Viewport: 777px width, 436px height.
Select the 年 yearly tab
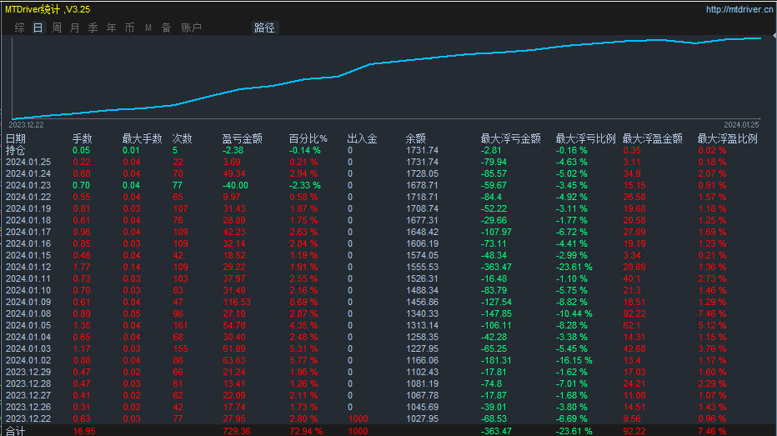point(112,28)
